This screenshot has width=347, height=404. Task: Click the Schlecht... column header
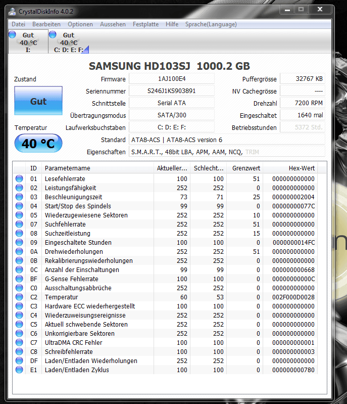click(209, 168)
